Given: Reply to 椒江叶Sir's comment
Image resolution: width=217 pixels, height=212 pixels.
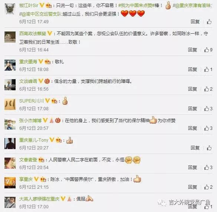Looking at the screenshot, I should 195,22.
